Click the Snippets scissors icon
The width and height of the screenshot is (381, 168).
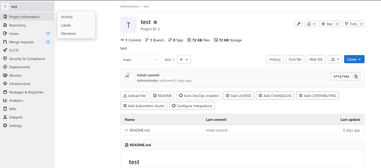click(x=5, y=117)
